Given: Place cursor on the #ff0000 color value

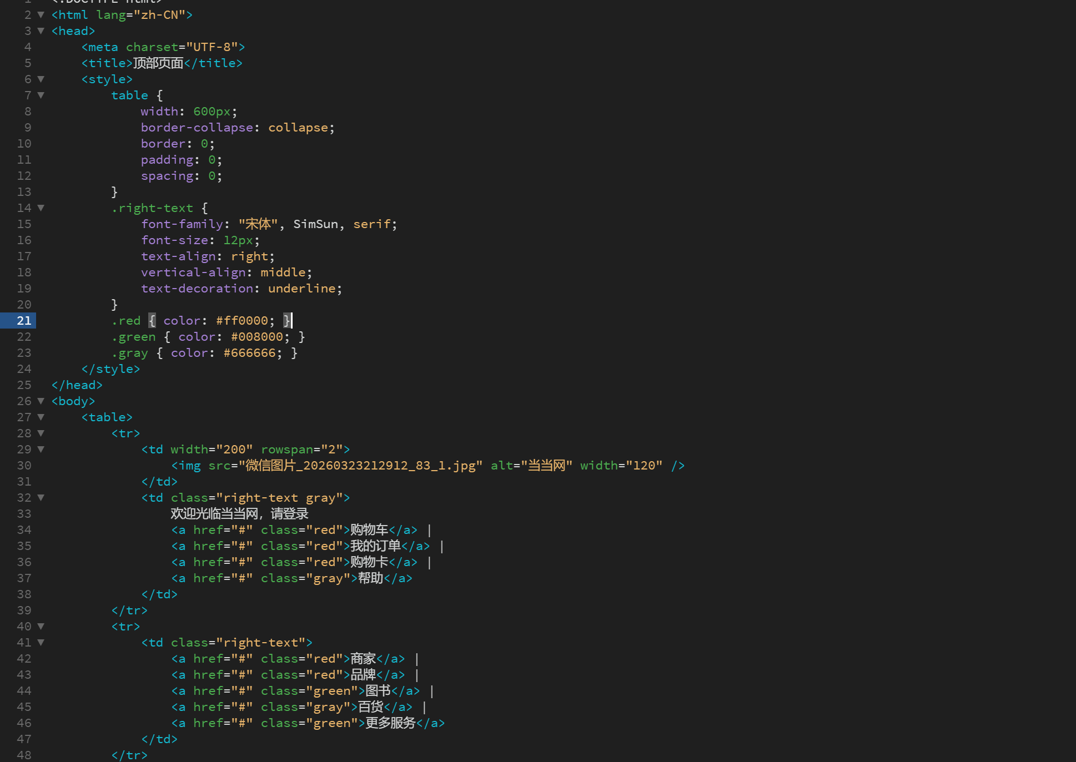Looking at the screenshot, I should coord(242,320).
